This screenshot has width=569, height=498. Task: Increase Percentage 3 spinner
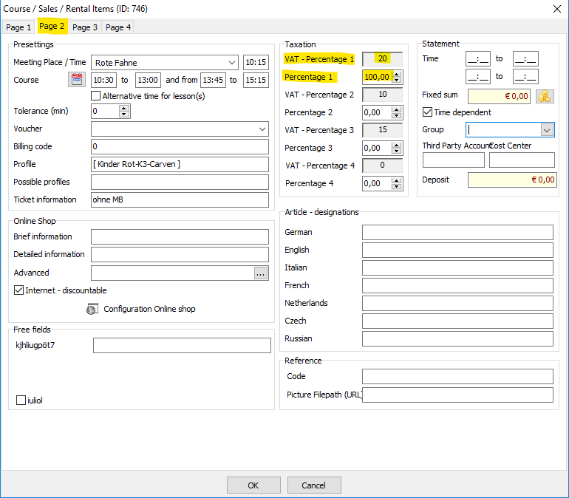(397, 145)
